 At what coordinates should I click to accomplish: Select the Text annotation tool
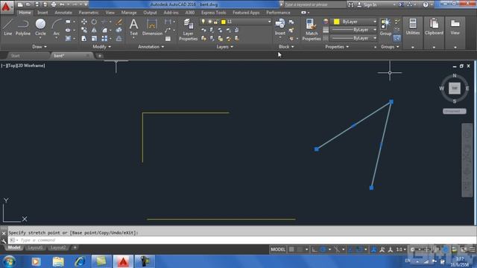click(x=133, y=28)
